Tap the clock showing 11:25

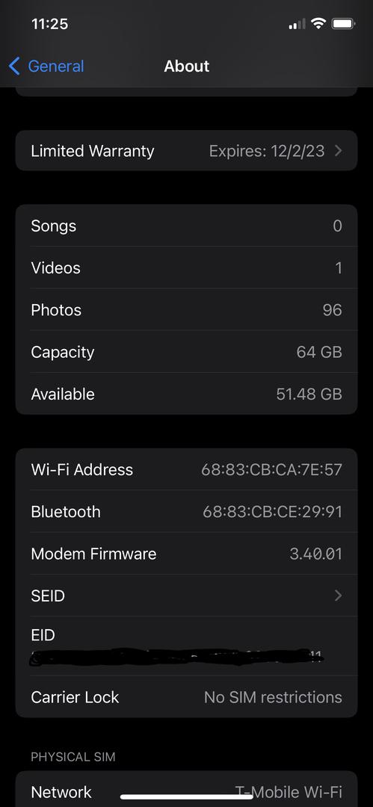(x=50, y=24)
